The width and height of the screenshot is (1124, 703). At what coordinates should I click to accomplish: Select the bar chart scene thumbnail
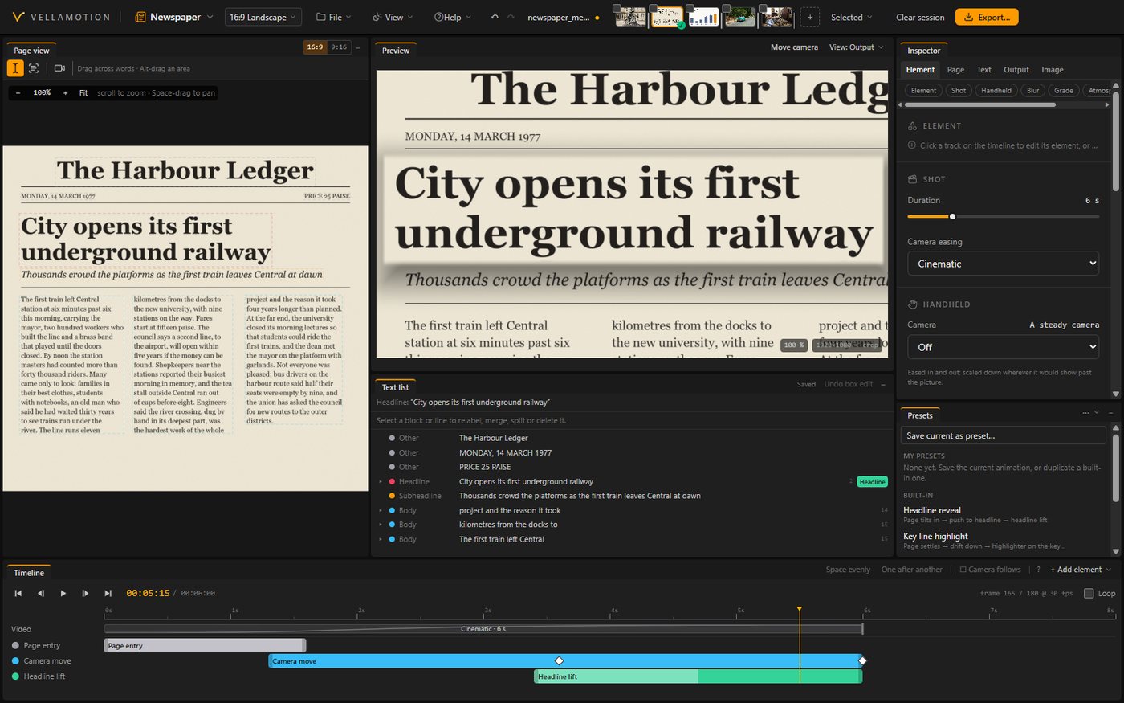pyautogui.click(x=703, y=16)
